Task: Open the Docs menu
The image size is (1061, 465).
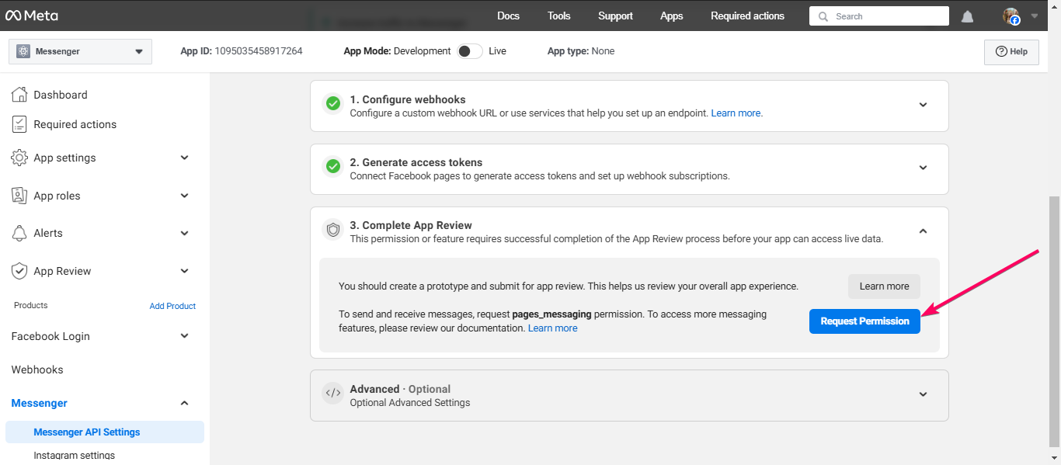Action: pyautogui.click(x=508, y=16)
